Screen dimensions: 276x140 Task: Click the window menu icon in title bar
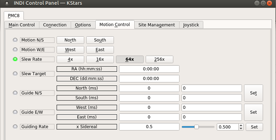coord(7,3)
